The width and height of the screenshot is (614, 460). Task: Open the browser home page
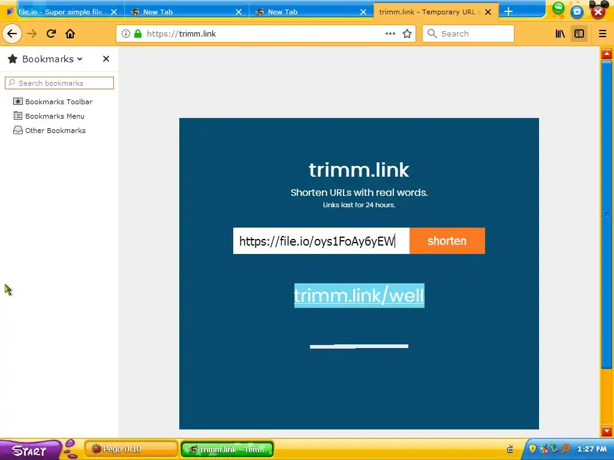click(70, 34)
